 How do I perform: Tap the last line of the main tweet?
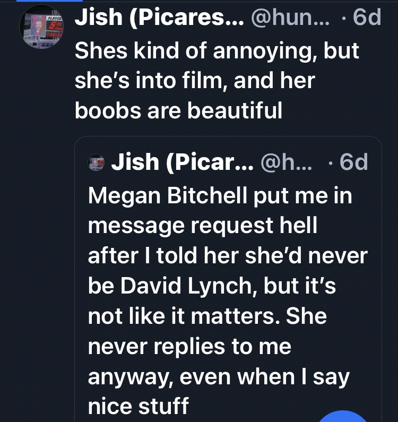click(178, 110)
